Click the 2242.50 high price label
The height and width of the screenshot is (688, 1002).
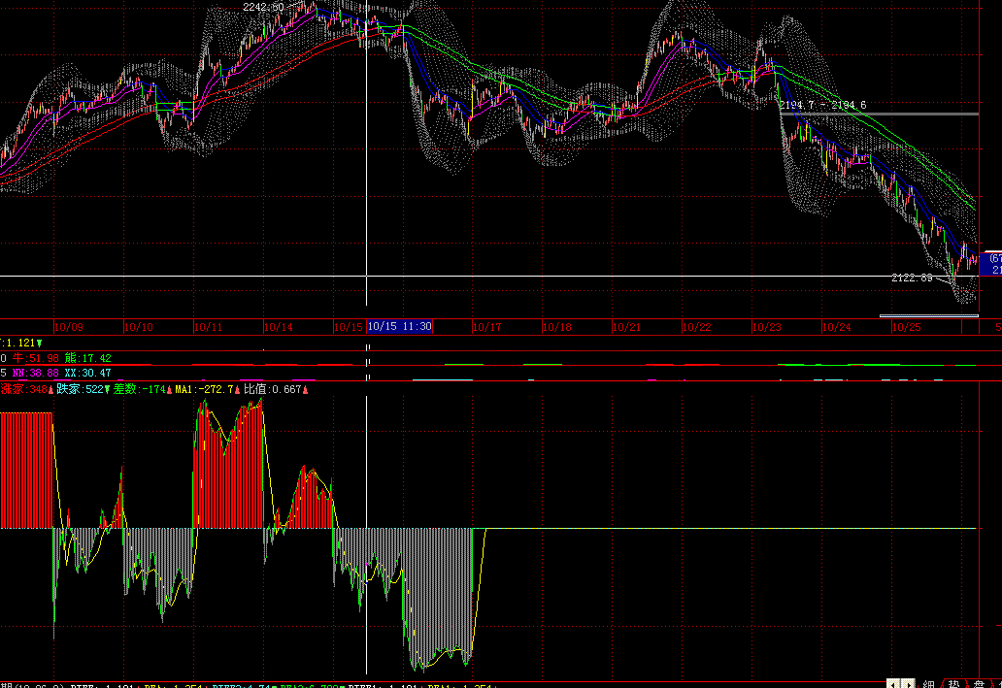click(x=263, y=7)
